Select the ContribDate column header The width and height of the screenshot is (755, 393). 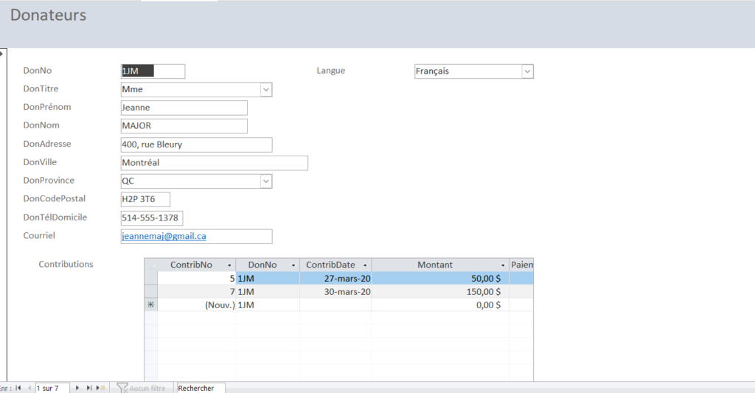tap(330, 265)
